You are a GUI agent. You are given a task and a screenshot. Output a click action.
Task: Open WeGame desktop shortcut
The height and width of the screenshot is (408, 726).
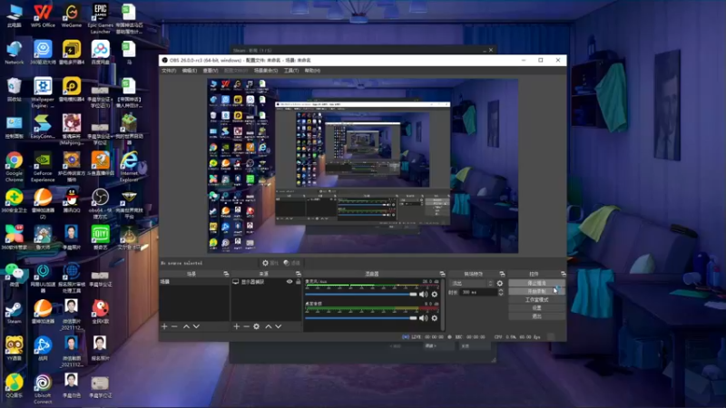[x=72, y=15]
